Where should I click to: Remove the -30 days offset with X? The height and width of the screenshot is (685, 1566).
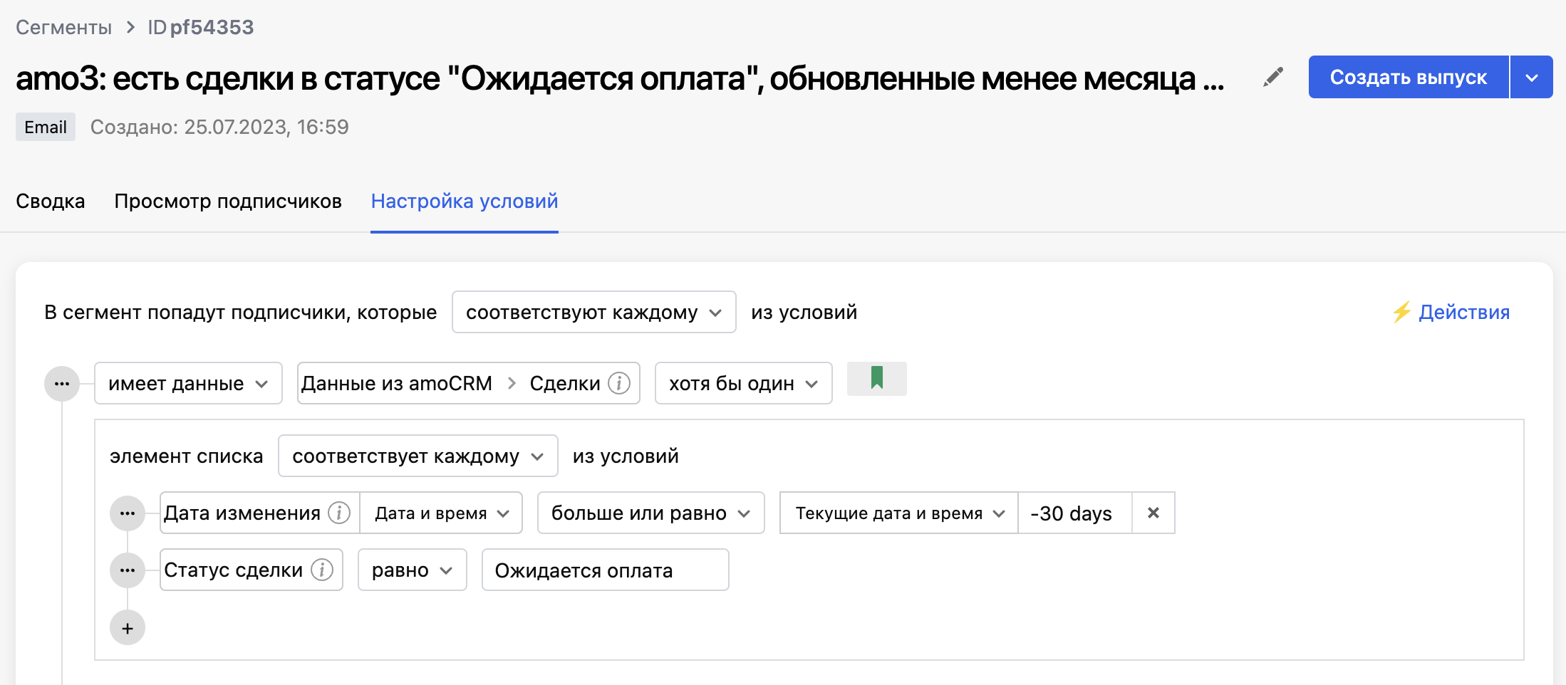click(x=1153, y=513)
